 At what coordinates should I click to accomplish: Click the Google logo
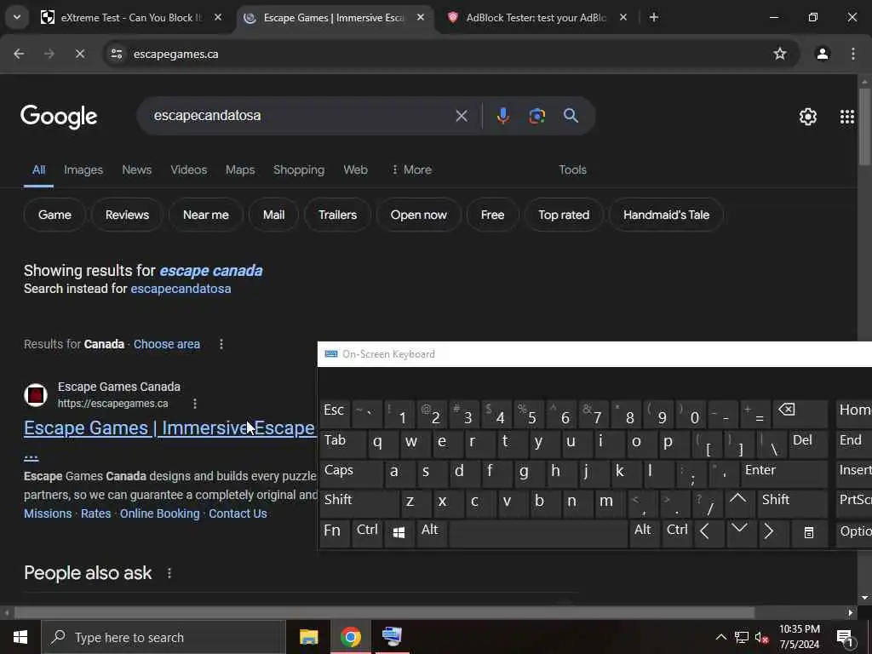coord(59,116)
